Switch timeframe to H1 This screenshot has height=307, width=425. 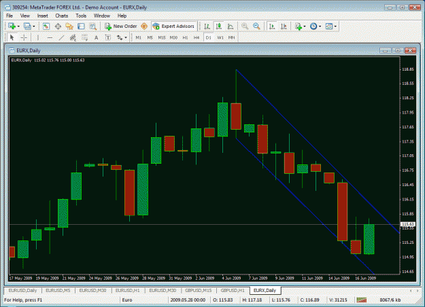(185, 37)
